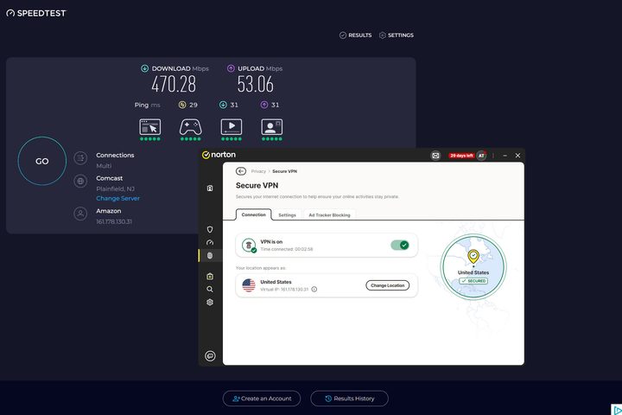Click the Amazon IP address 161.178.130.31

(x=114, y=221)
